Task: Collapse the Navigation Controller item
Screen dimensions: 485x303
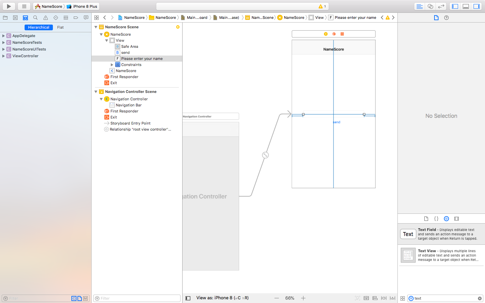Action: pyautogui.click(x=101, y=99)
